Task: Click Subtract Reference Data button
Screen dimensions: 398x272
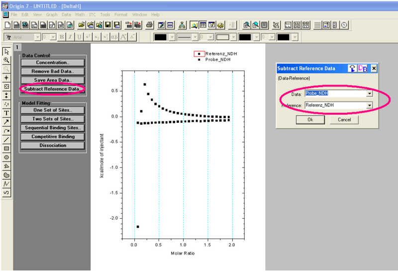Action: [x=53, y=89]
